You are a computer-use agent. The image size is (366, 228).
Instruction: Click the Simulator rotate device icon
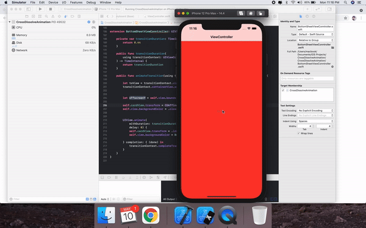pyautogui.click(x=260, y=13)
